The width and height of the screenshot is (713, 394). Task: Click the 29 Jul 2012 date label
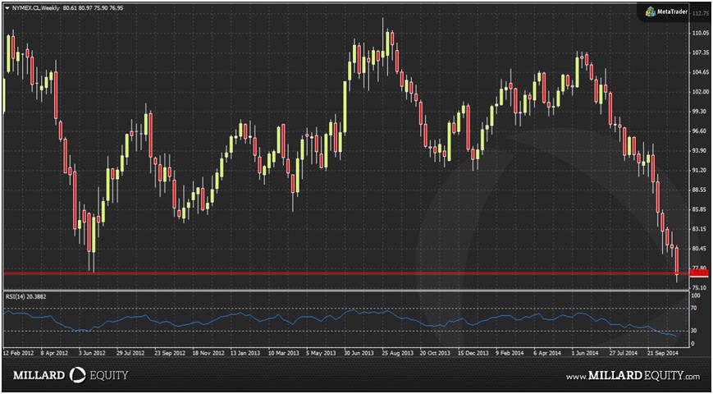(130, 353)
